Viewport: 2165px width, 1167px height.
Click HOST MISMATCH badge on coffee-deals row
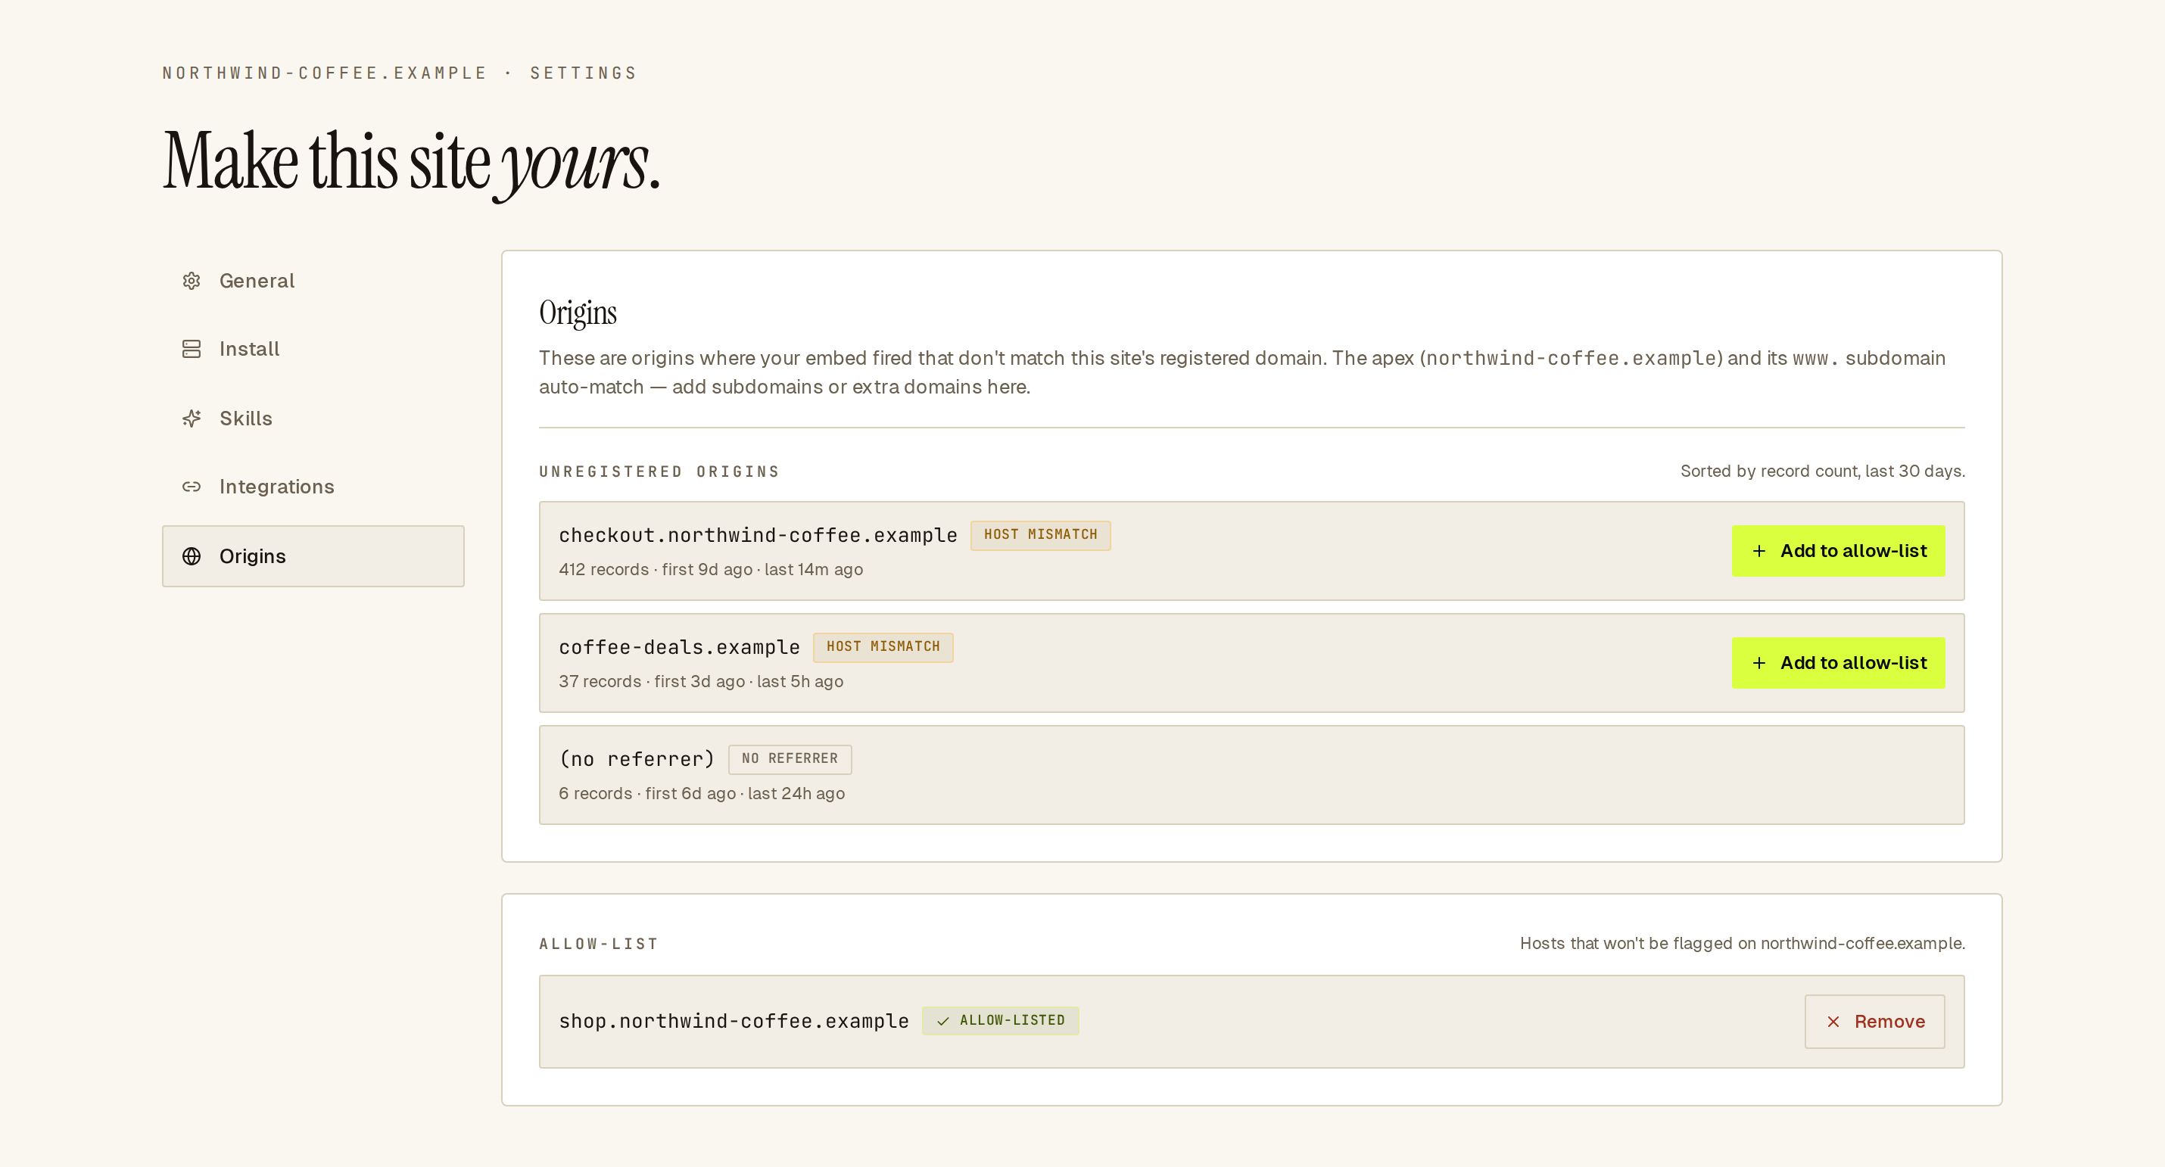click(x=883, y=647)
